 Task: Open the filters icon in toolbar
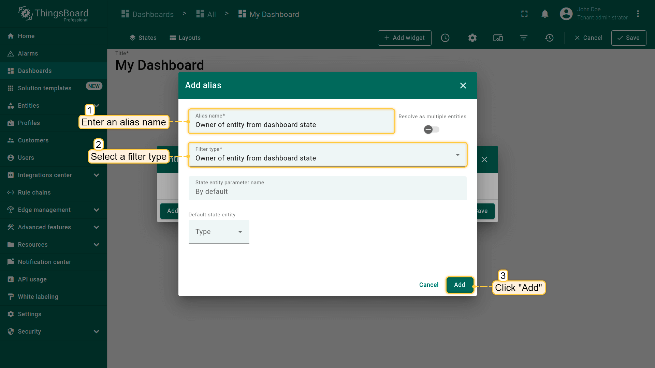pos(523,38)
